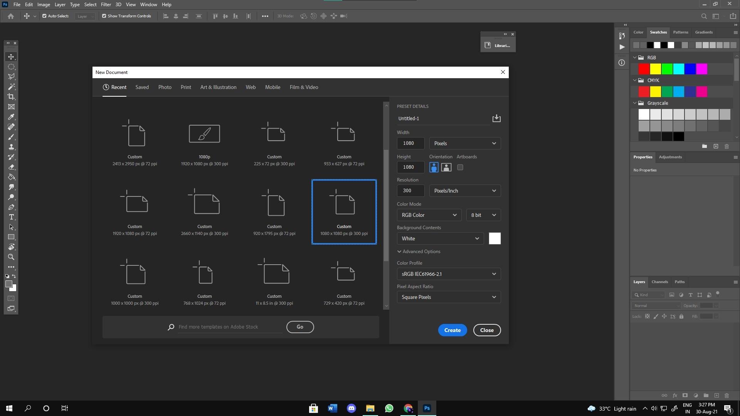740x416 pixels.
Task: Switch to the Saved tab
Action: point(142,87)
